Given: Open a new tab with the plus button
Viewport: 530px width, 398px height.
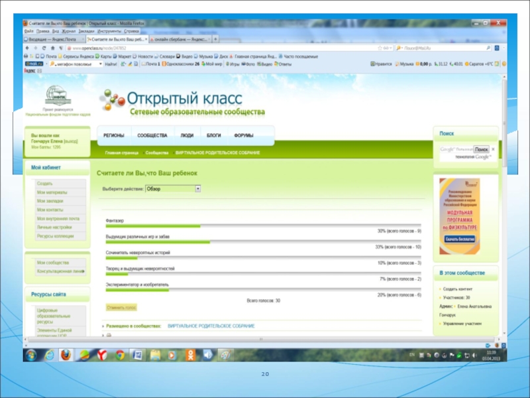Looking at the screenshot, I should (215, 39).
